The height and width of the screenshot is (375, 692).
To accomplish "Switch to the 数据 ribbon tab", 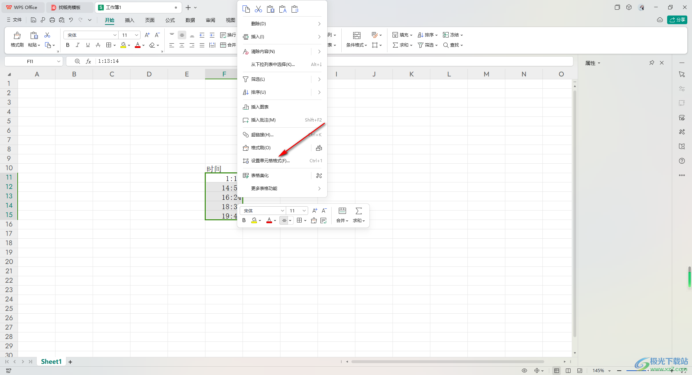I will [x=190, y=20].
